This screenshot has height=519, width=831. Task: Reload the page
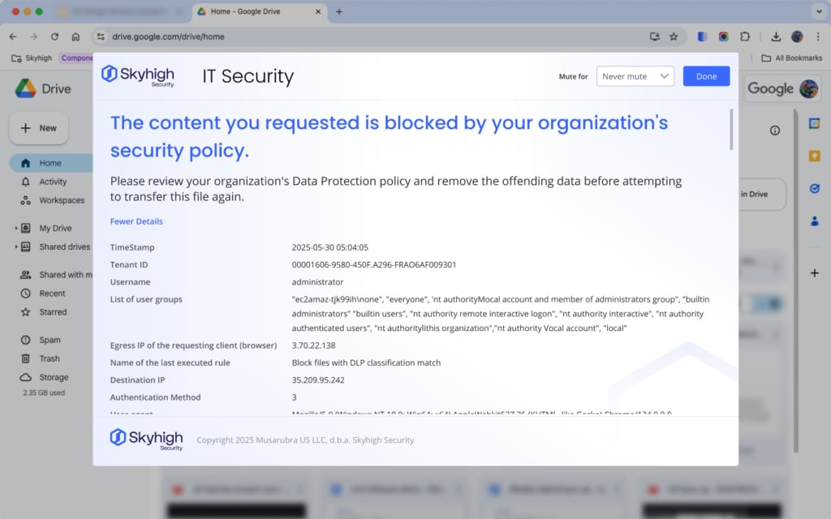[54, 36]
